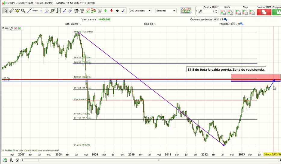Open the Semanal timeframe dropdown
The height and width of the screenshot is (164, 281).
click(x=166, y=11)
